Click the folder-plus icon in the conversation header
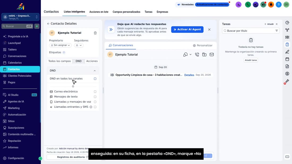292x164 pixels. click(204, 55)
